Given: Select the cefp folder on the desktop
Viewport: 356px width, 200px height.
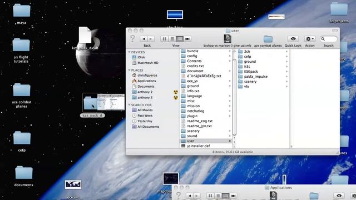Looking at the screenshot, I should click(x=22, y=138).
